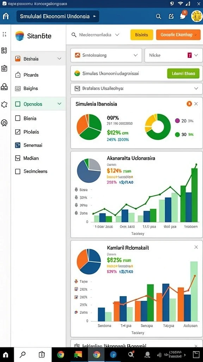Open search via header magnifier icon
This screenshot has height=362, width=203.
pyautogui.click(x=159, y=16)
